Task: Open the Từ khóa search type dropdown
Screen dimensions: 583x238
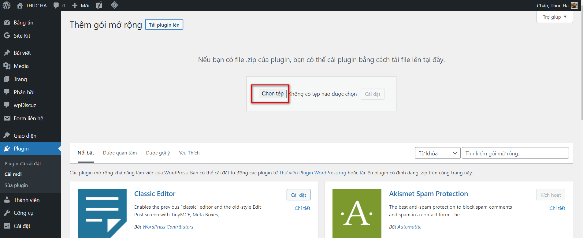Action: [x=437, y=153]
